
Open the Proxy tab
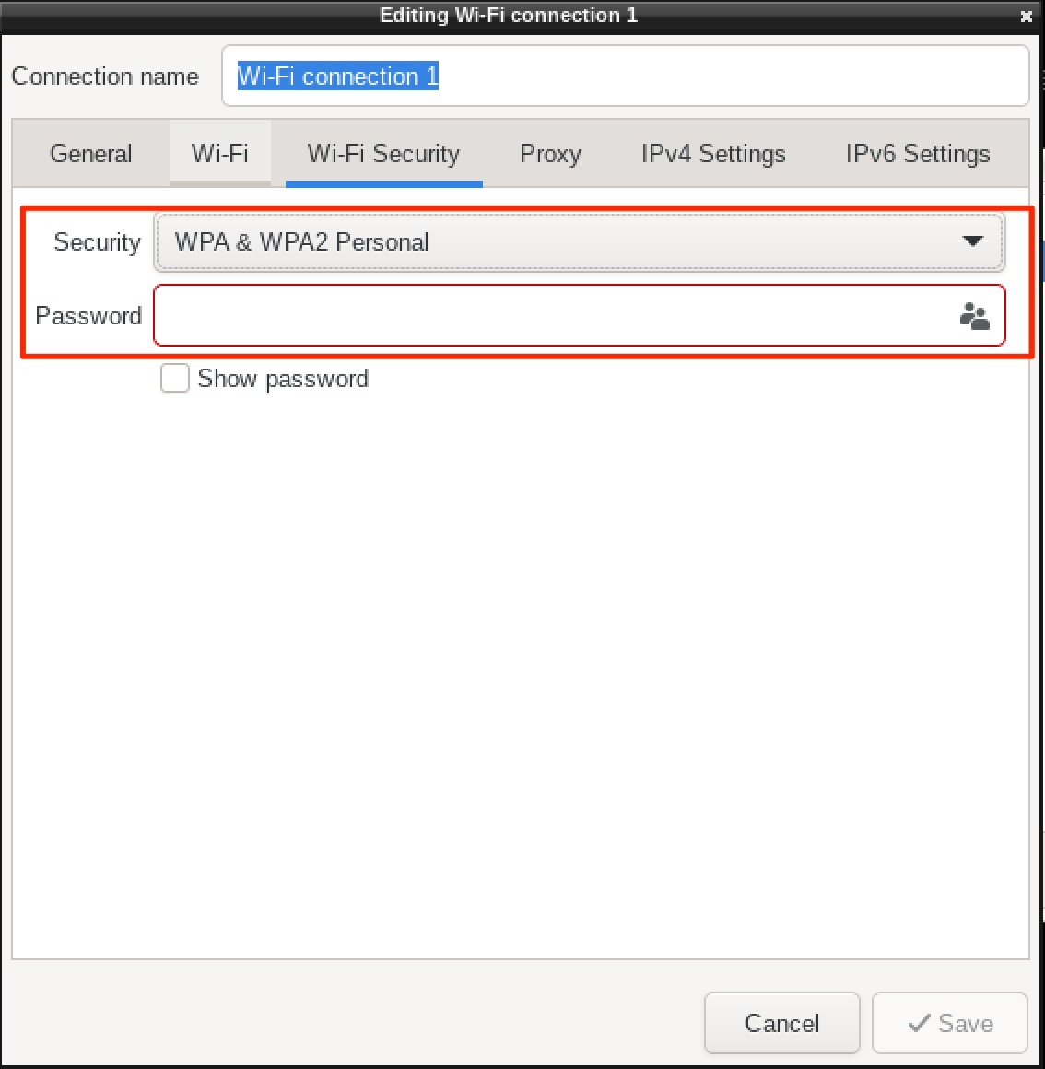pyautogui.click(x=550, y=153)
